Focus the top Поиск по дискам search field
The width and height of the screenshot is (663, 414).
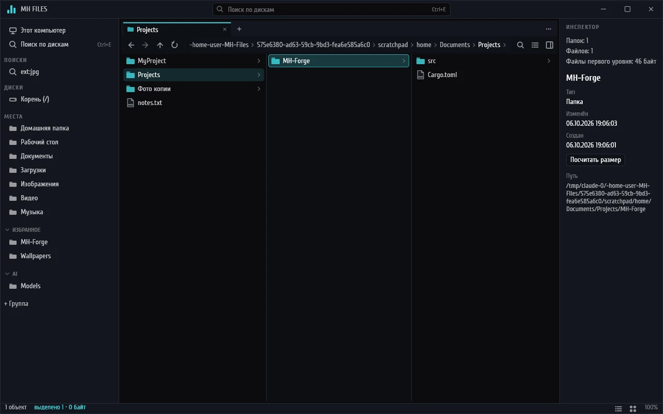point(331,9)
